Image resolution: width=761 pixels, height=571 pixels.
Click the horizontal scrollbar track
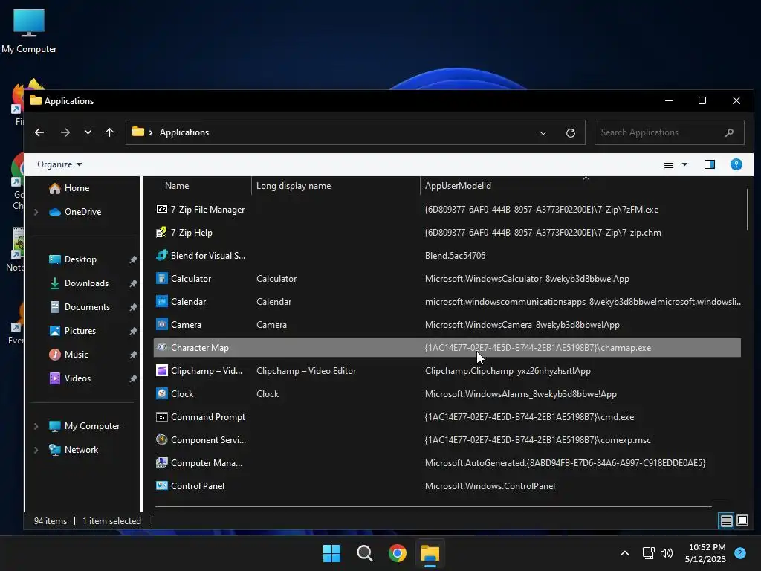point(433,506)
